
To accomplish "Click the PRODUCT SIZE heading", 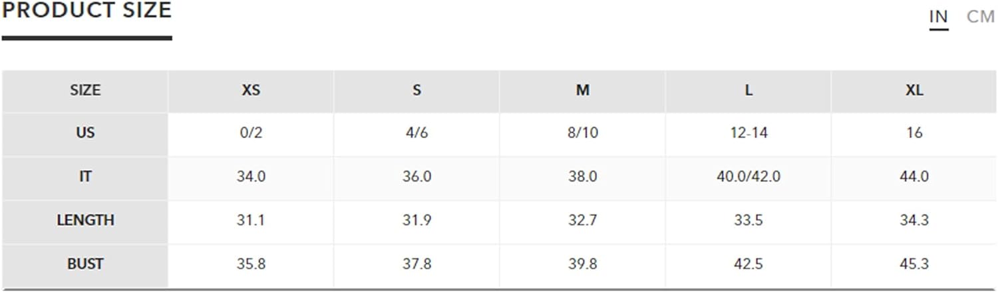I will [86, 10].
